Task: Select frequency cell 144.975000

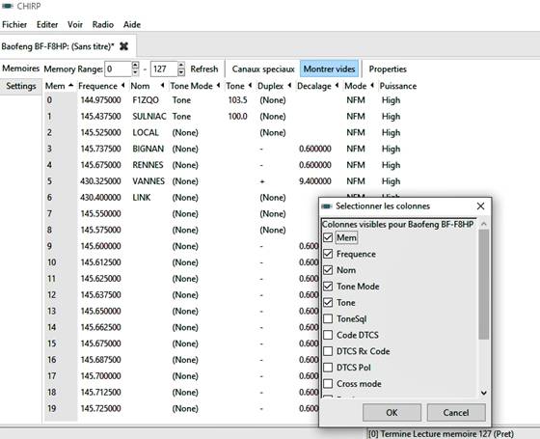Action: pos(101,100)
